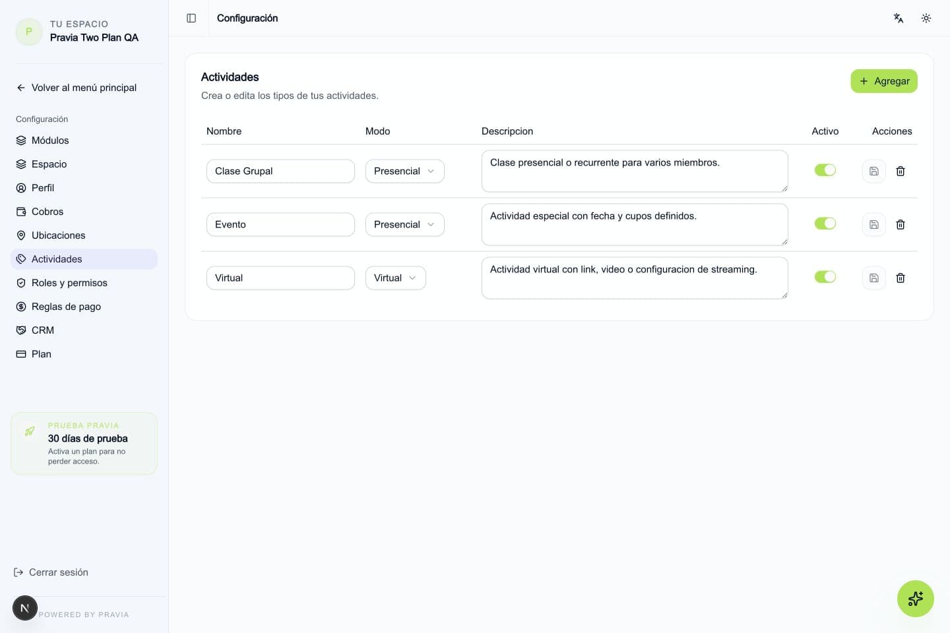950x633 pixels.
Task: Edit the Evento name field
Action: tap(280, 225)
